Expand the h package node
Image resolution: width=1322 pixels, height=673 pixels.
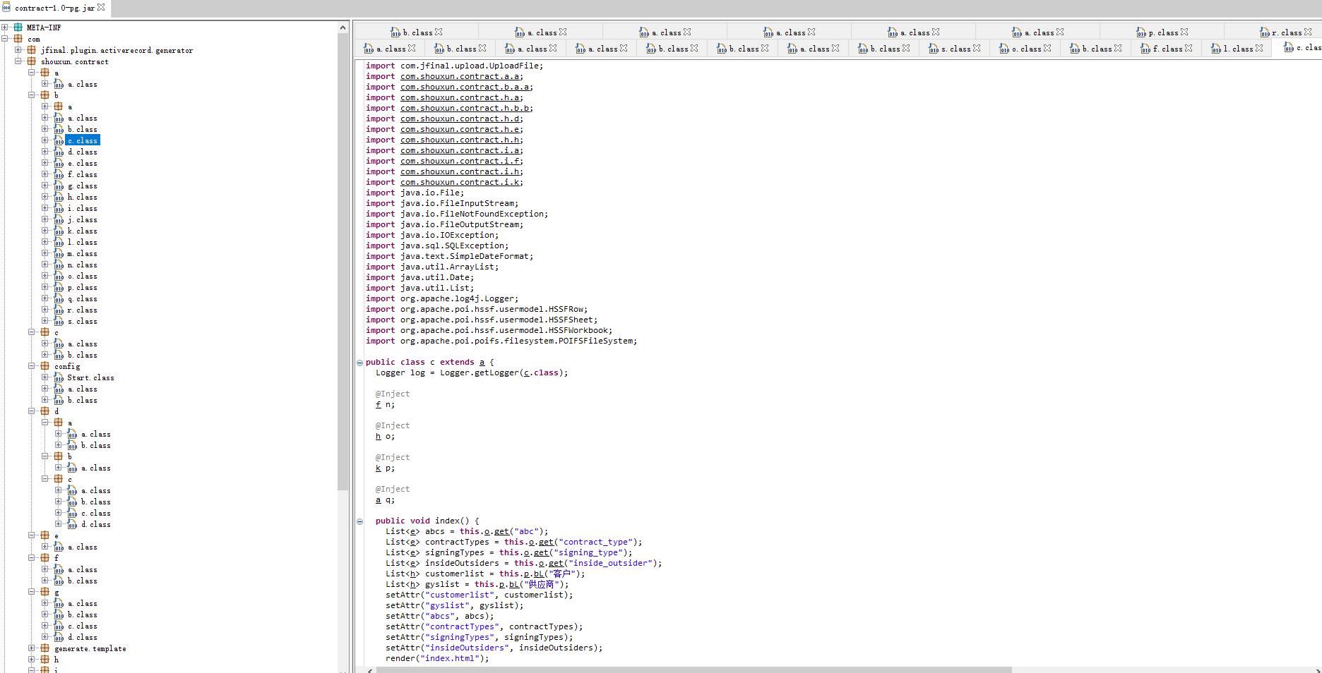(32, 660)
